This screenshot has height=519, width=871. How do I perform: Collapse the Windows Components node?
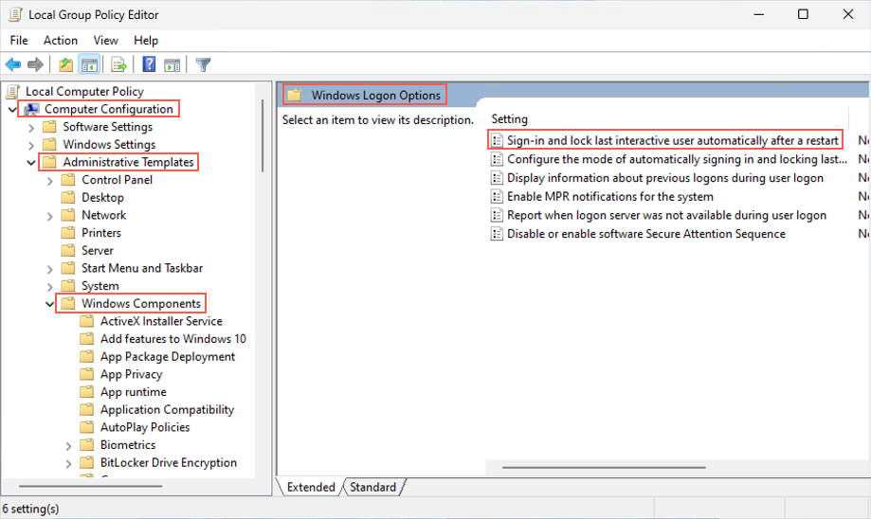click(x=50, y=304)
